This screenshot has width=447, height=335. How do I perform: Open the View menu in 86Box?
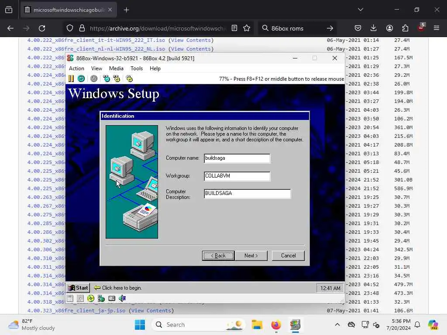(x=96, y=68)
